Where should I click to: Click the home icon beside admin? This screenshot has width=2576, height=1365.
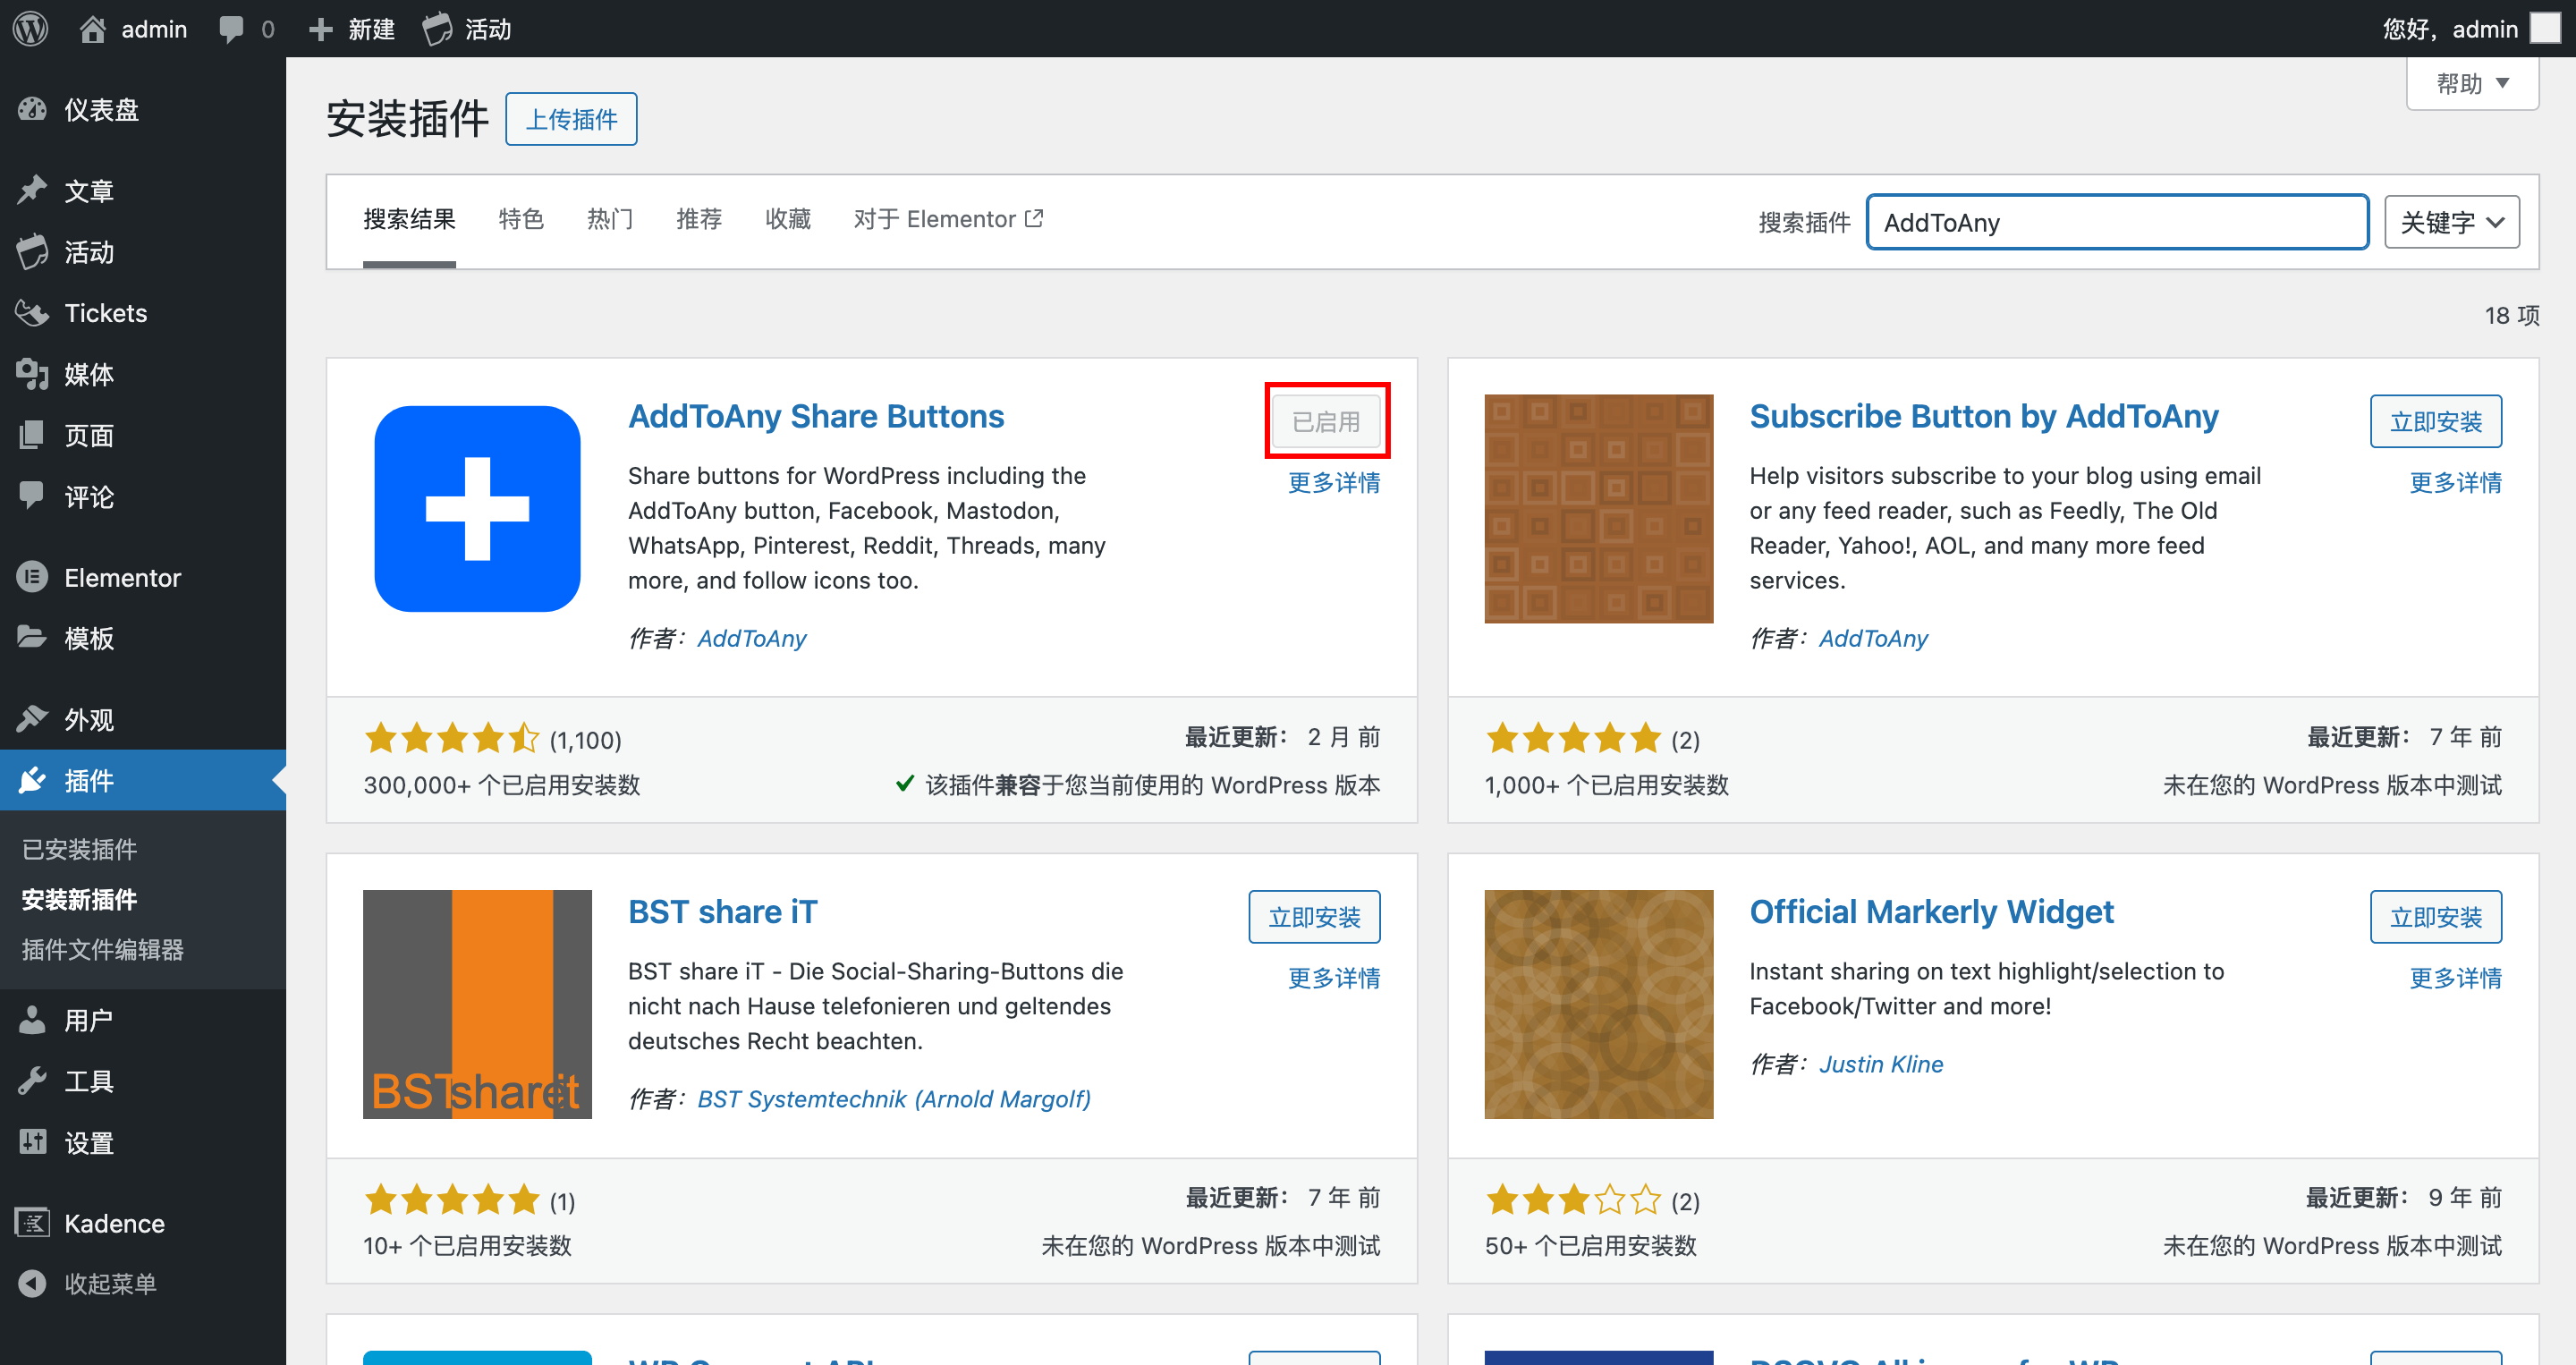tap(92, 29)
